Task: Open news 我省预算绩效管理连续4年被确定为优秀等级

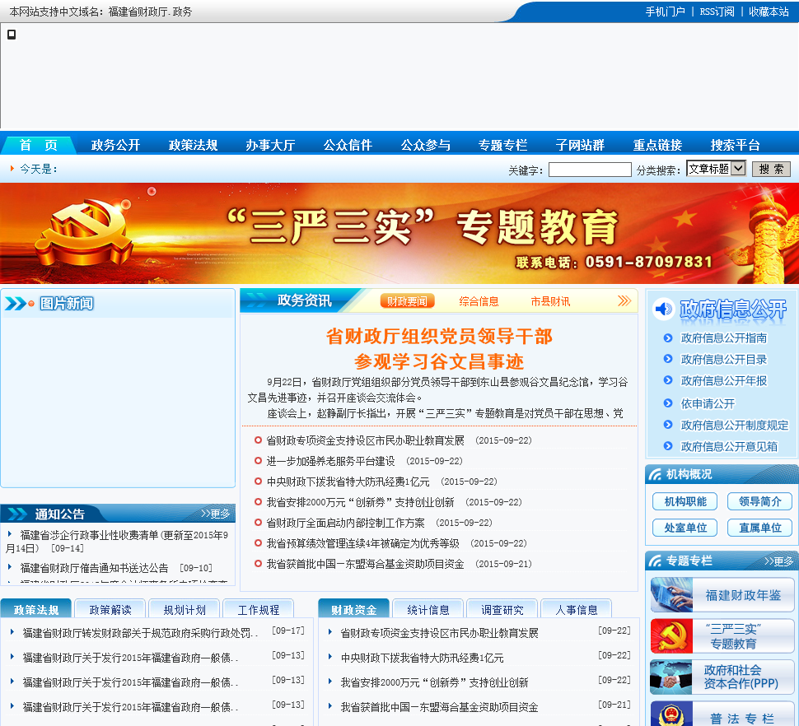Action: click(362, 544)
